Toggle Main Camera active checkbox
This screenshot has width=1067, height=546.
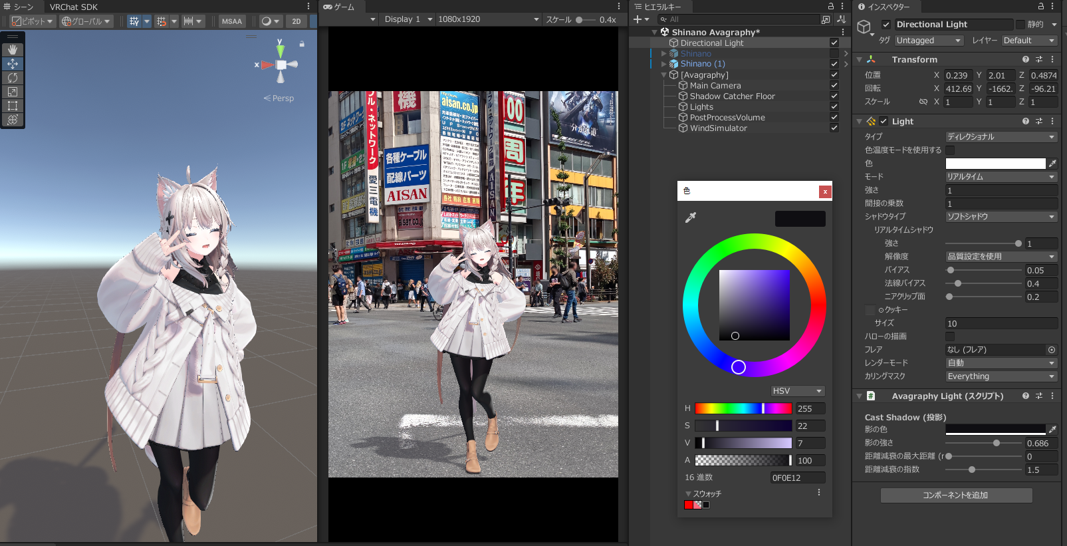click(x=834, y=85)
